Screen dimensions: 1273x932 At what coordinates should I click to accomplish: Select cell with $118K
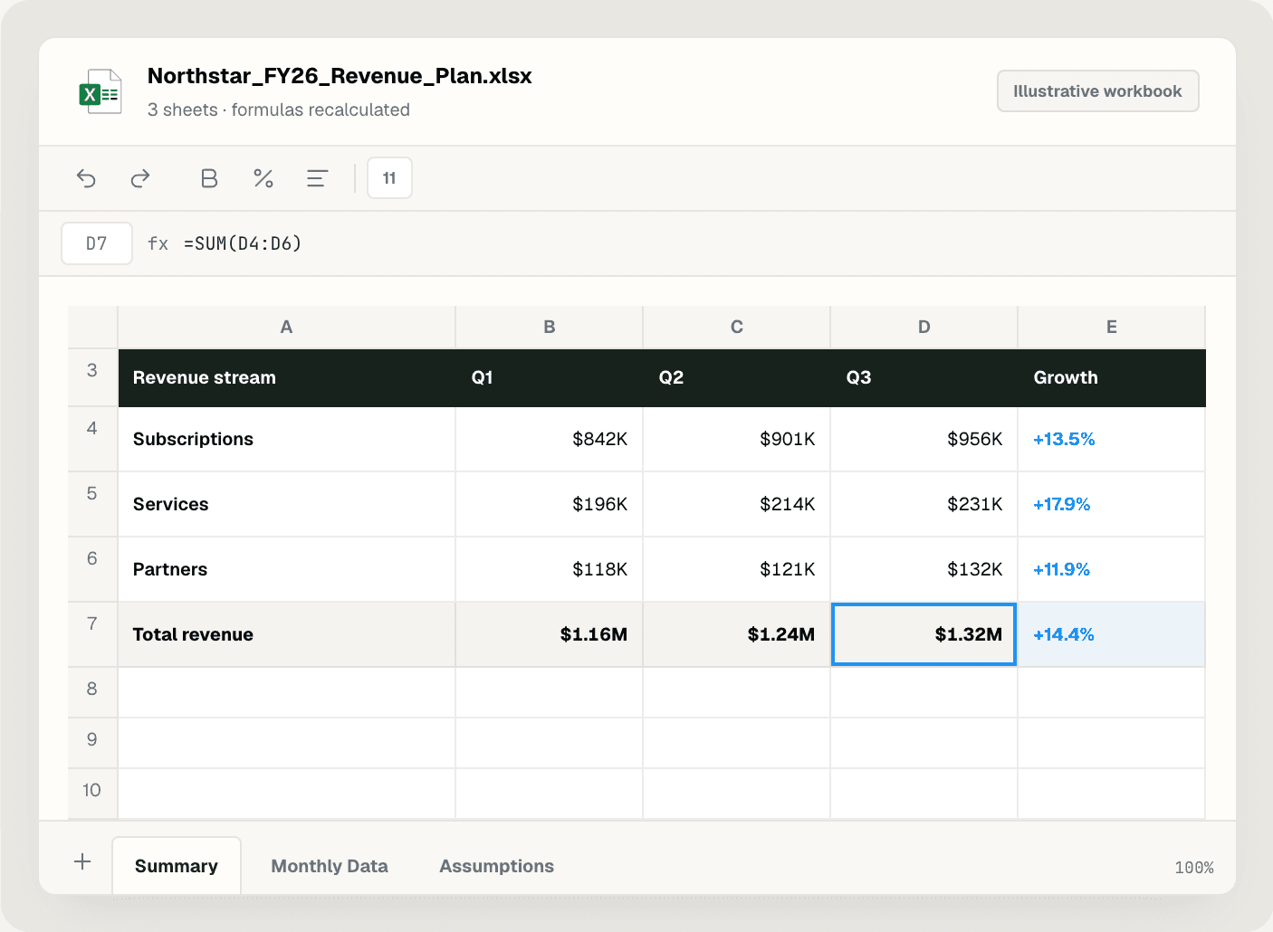coord(550,569)
